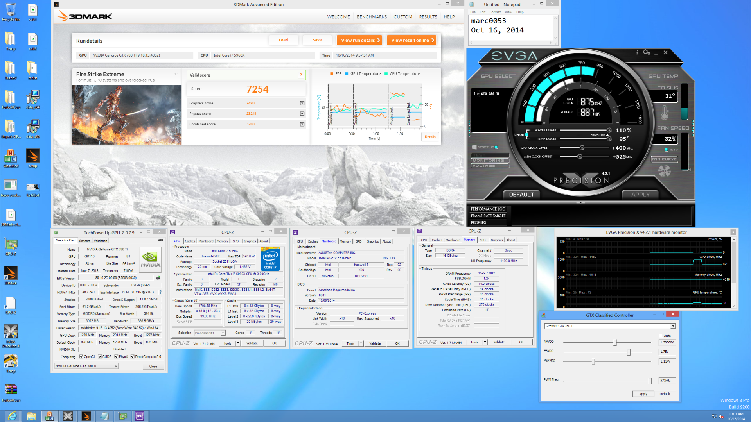The width and height of the screenshot is (751, 422).
Task: Adjust MEM CLOCK OFFSET slider handle
Action: (580, 157)
